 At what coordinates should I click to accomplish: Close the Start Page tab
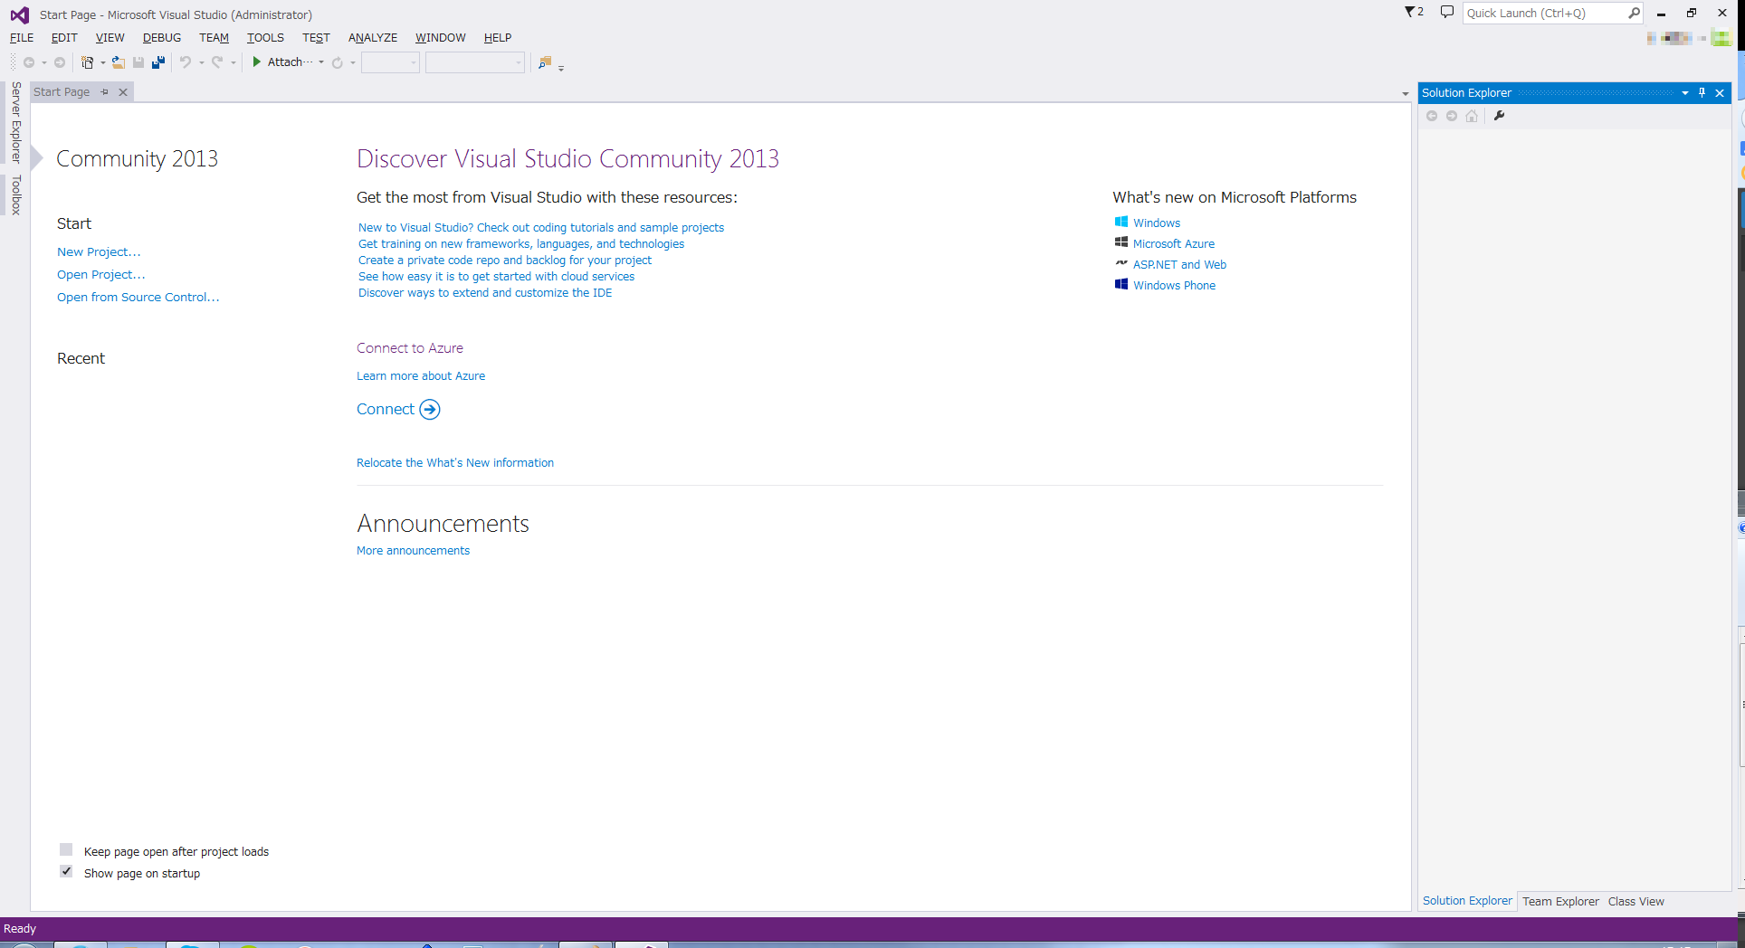[x=123, y=92]
